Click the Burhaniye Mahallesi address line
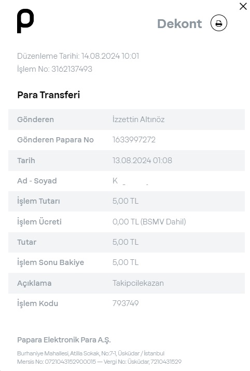 click(91, 353)
